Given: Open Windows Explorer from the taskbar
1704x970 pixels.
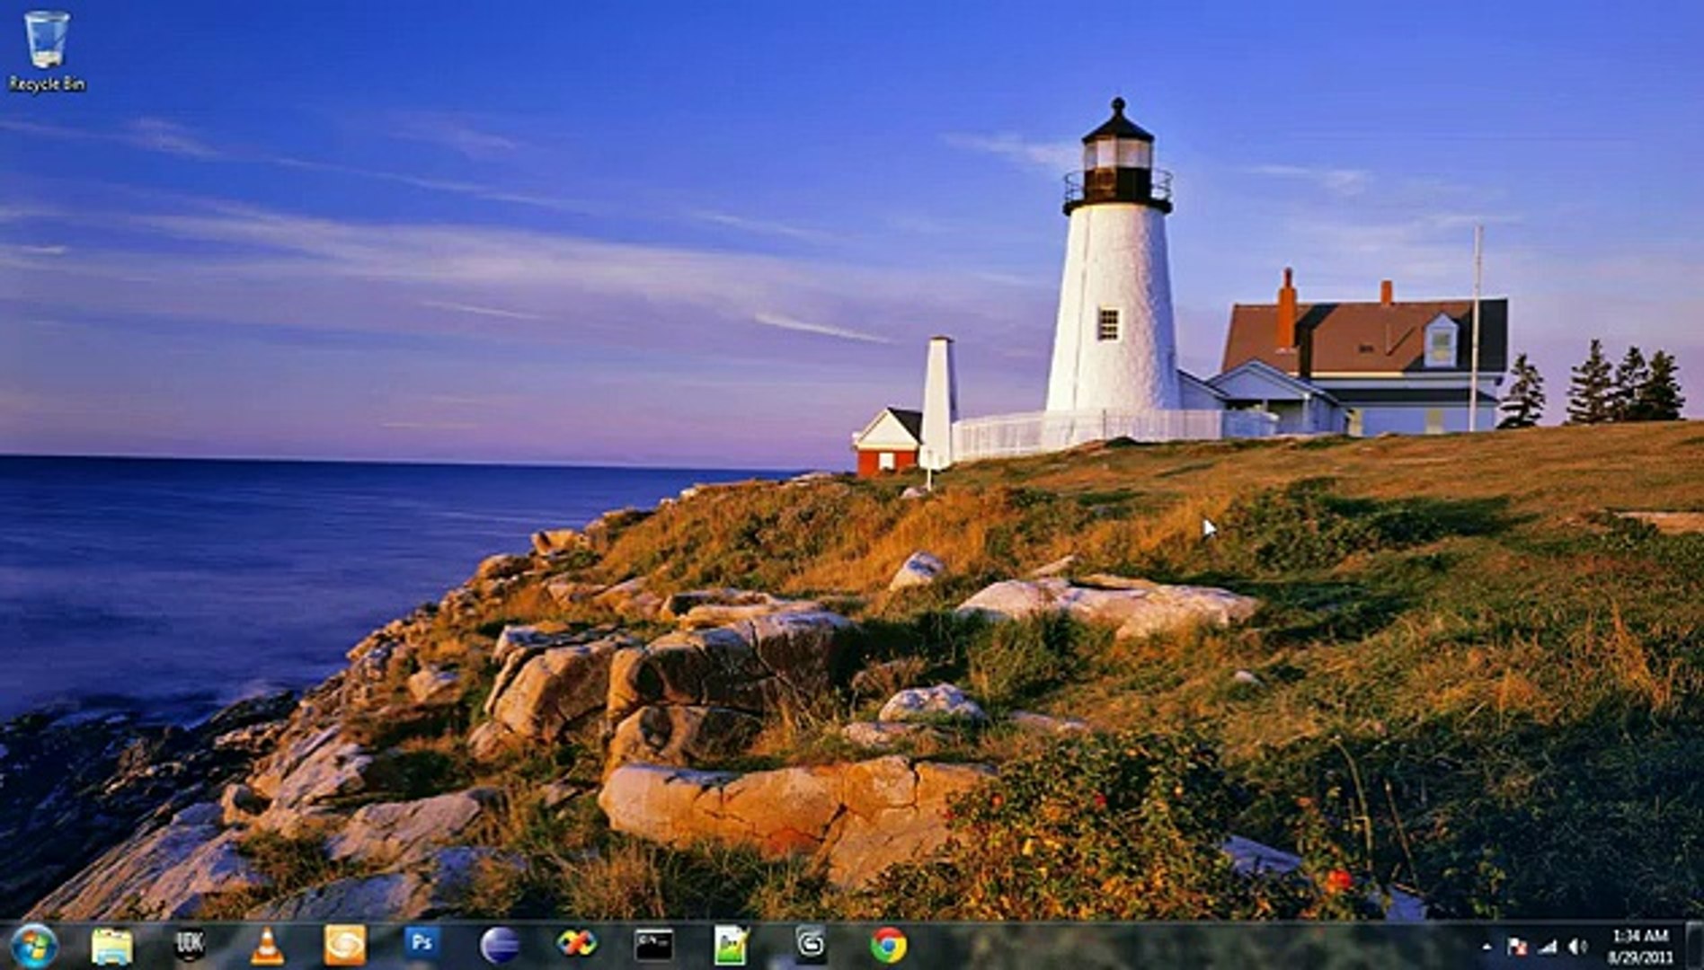Looking at the screenshot, I should pos(111,946).
